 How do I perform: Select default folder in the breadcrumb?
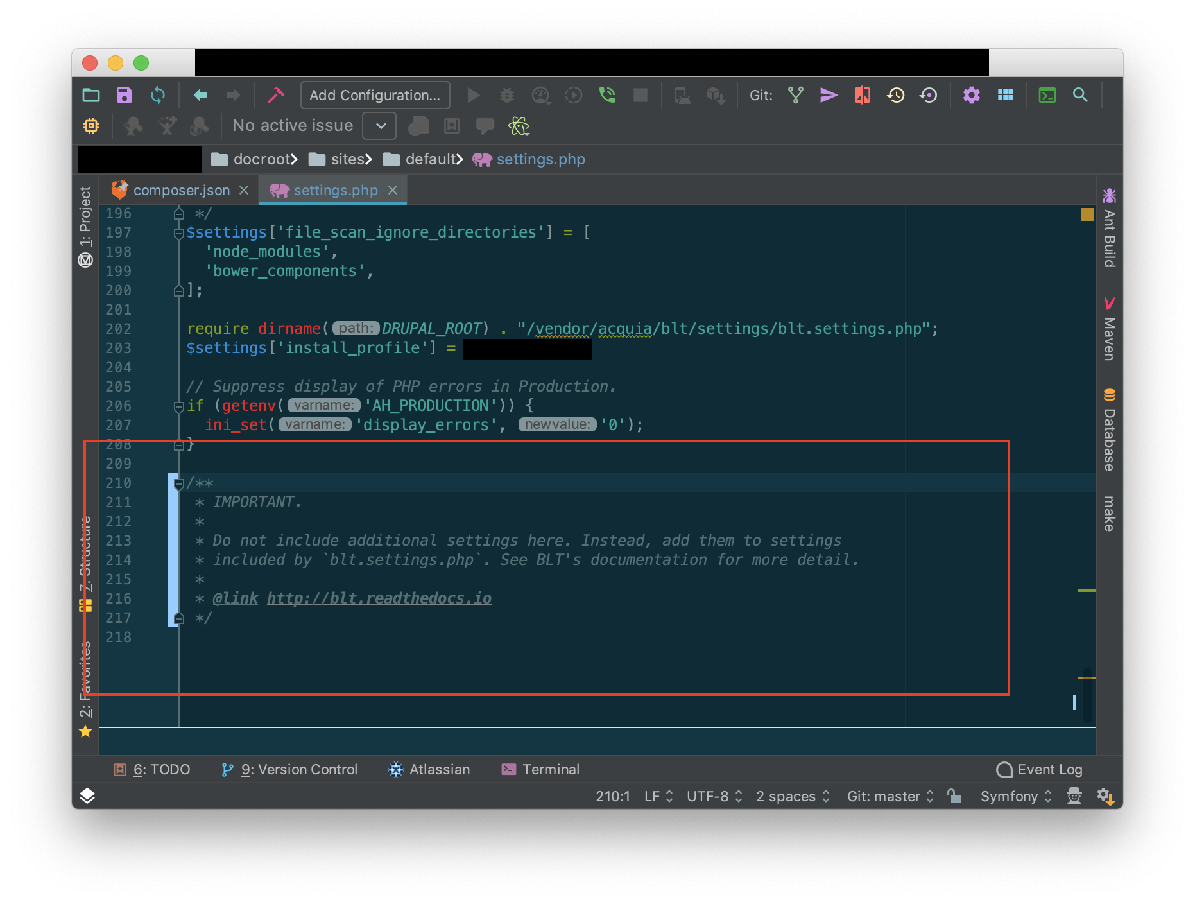424,159
